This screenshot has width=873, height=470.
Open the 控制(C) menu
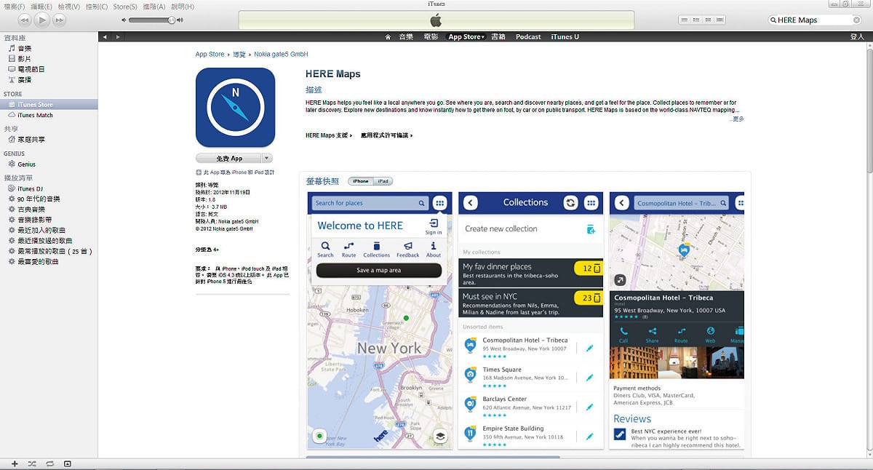(x=97, y=6)
